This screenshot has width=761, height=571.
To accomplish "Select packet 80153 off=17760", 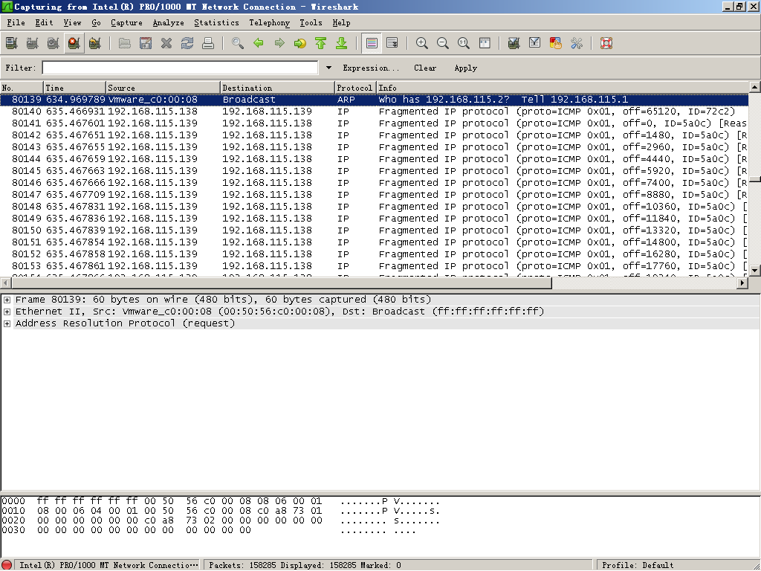I will pyautogui.click(x=375, y=266).
